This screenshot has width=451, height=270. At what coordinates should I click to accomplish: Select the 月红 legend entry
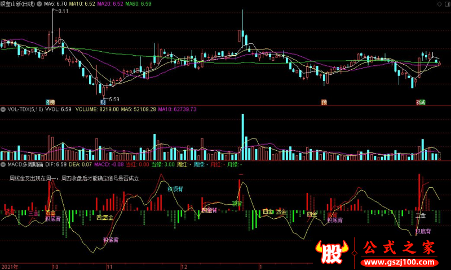click(218, 165)
